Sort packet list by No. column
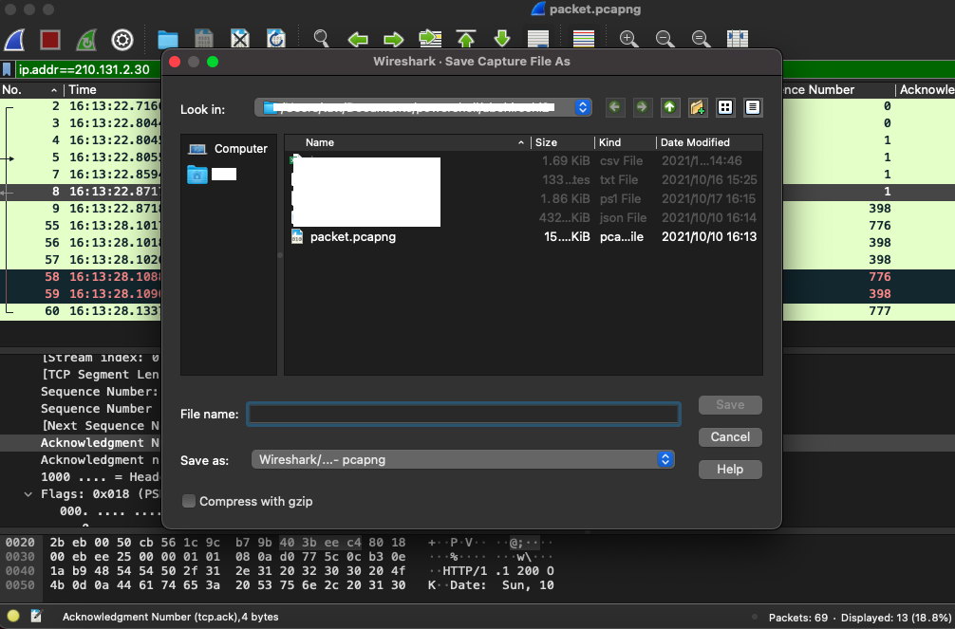Image resolution: width=955 pixels, height=629 pixels. 30,89
